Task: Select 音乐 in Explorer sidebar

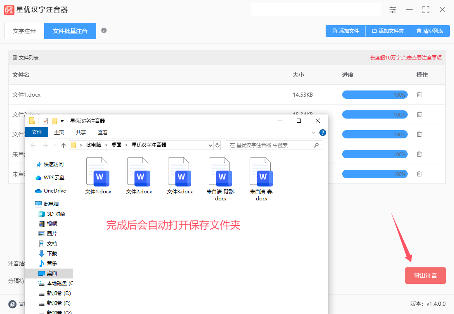Action: [48, 263]
